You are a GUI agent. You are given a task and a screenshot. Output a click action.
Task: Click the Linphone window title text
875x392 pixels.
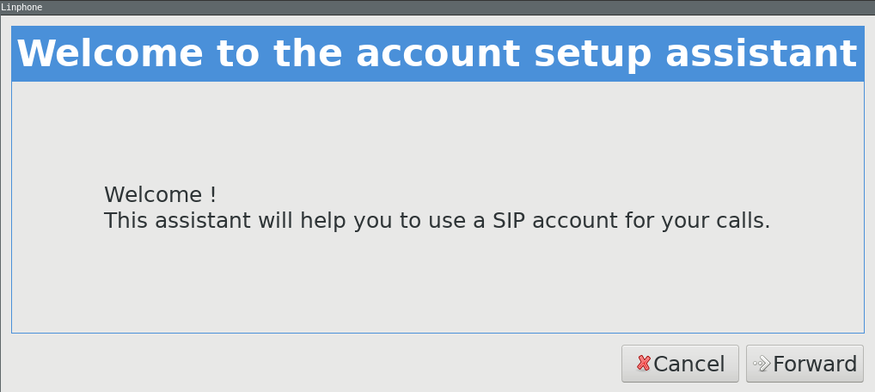21,7
